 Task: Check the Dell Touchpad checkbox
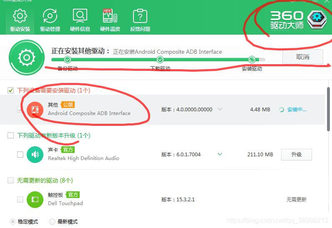click(20, 199)
